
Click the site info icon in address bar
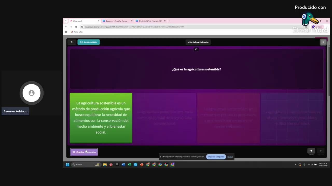point(82,27)
